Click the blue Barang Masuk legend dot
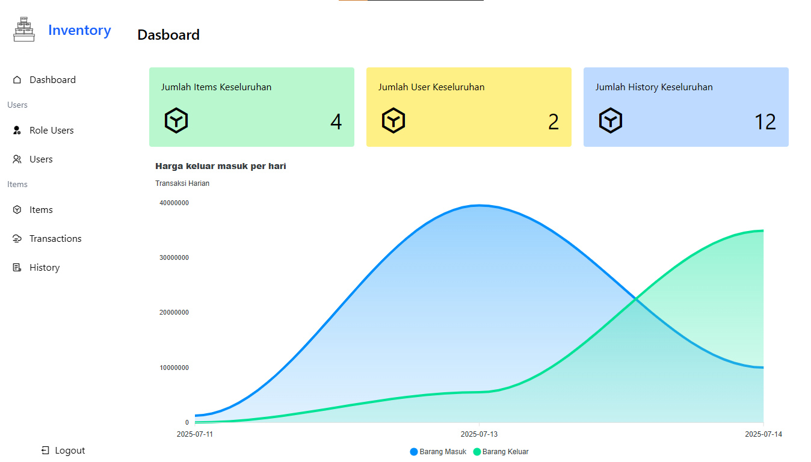811x462 pixels. [x=414, y=452]
